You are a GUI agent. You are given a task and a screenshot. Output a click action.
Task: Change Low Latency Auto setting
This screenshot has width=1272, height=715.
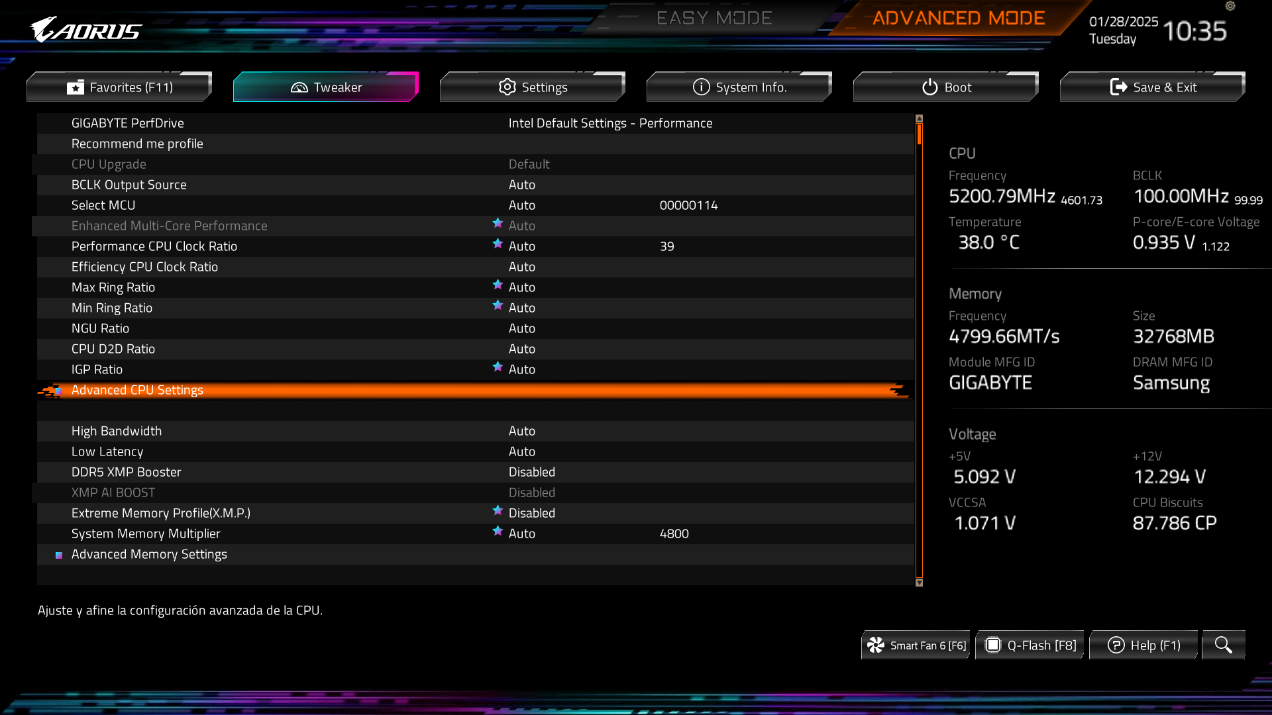(x=522, y=452)
